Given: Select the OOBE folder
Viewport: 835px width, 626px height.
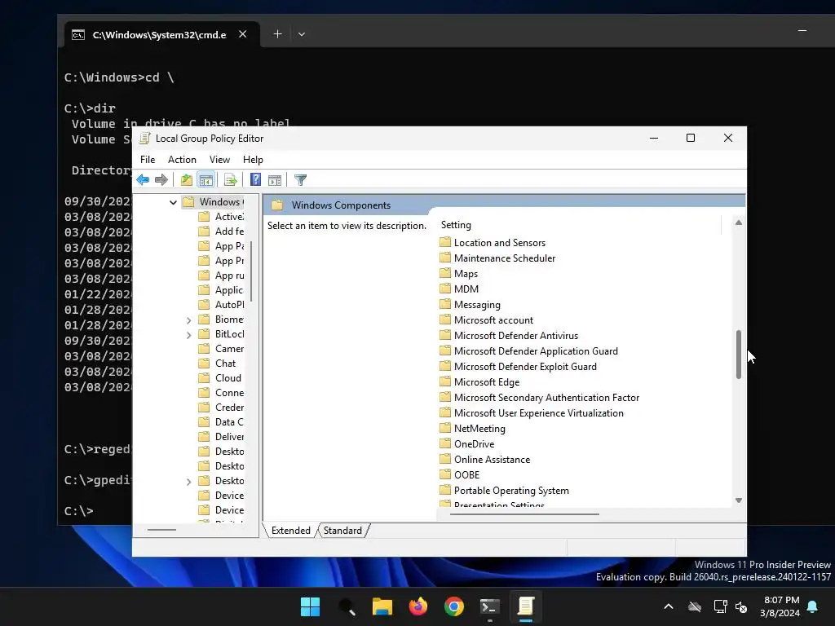Looking at the screenshot, I should (x=460, y=474).
